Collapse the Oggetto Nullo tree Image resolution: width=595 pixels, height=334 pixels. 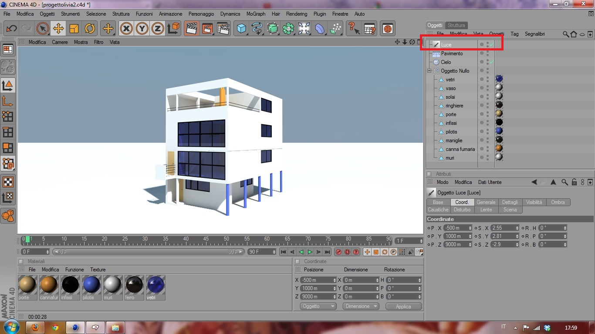coord(429,71)
